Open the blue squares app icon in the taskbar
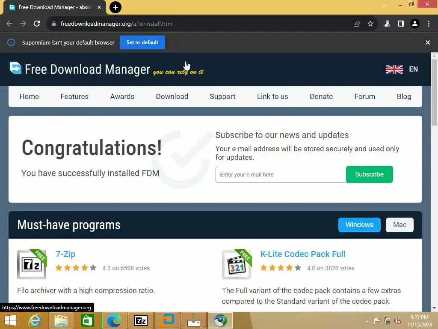This screenshot has width=438, height=329. tap(167, 320)
